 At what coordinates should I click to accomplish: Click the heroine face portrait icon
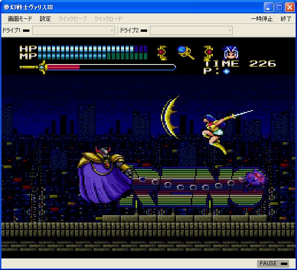(230, 53)
